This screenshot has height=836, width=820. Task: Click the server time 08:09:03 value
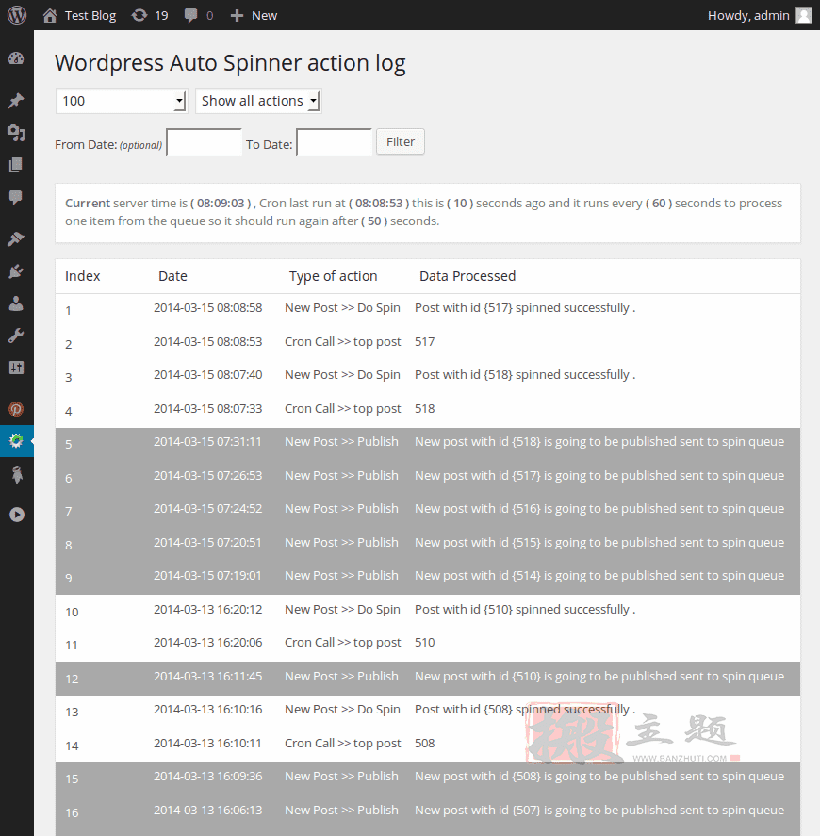tap(221, 204)
